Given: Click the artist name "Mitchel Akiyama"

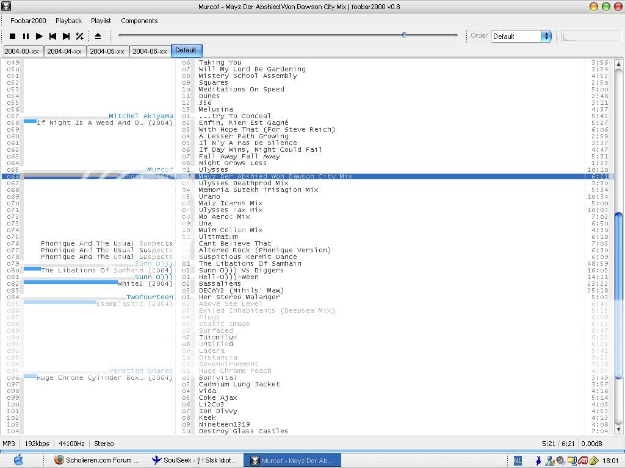Looking at the screenshot, I should [141, 116].
